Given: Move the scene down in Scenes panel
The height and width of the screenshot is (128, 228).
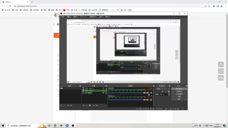Looking at the screenshot, I should coord(71,105).
